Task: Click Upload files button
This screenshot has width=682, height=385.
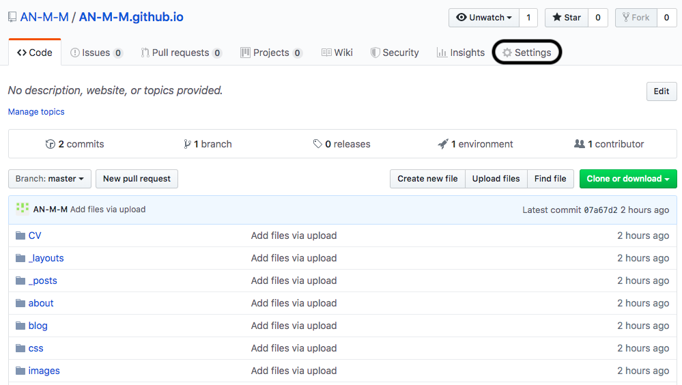Action: tap(496, 179)
